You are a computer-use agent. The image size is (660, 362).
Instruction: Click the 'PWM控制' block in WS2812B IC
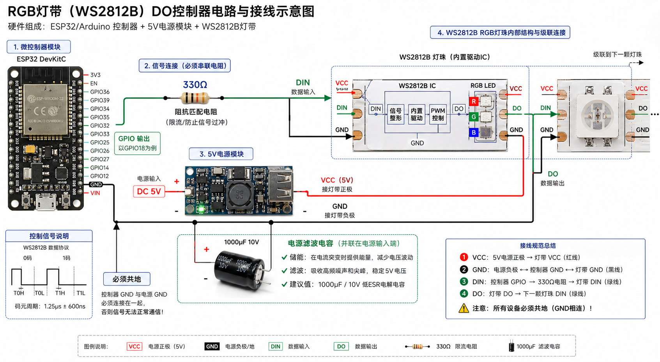point(438,114)
